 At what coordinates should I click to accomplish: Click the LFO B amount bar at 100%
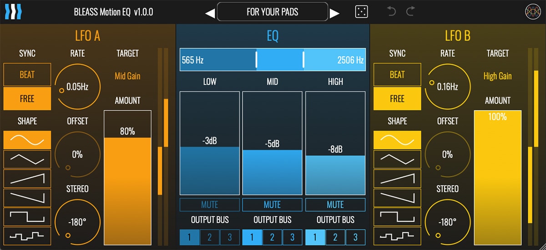[497, 178]
